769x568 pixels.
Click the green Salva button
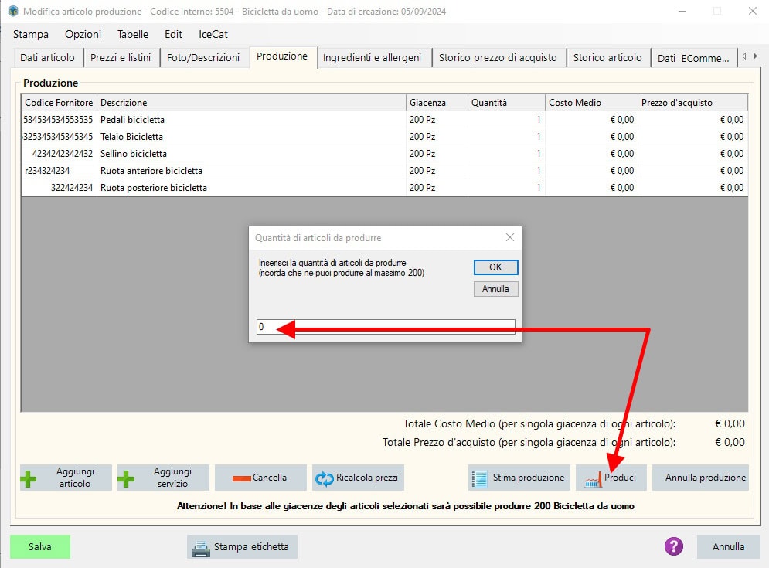click(39, 546)
